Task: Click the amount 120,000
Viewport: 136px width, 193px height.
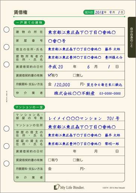Action: 62,85
